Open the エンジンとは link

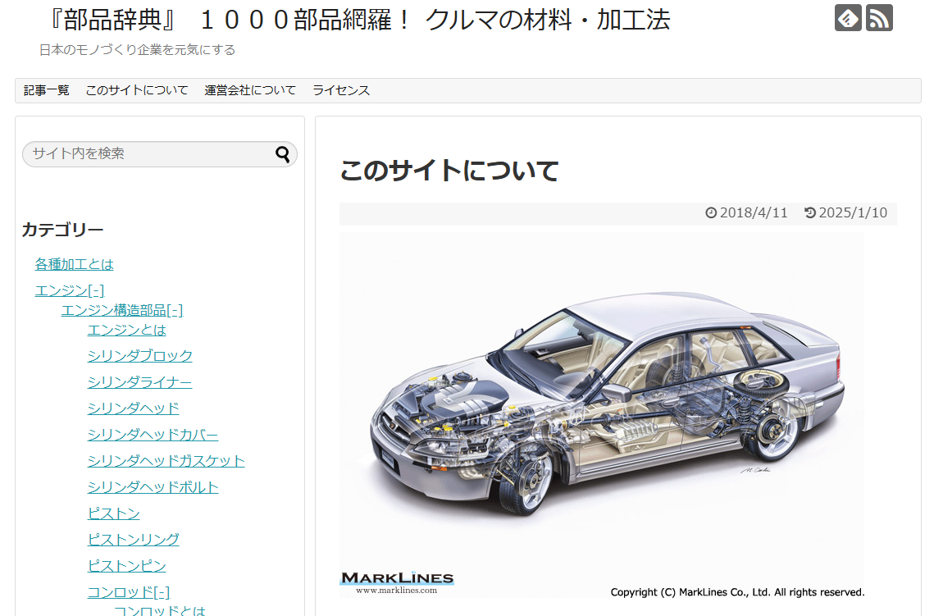click(x=127, y=330)
